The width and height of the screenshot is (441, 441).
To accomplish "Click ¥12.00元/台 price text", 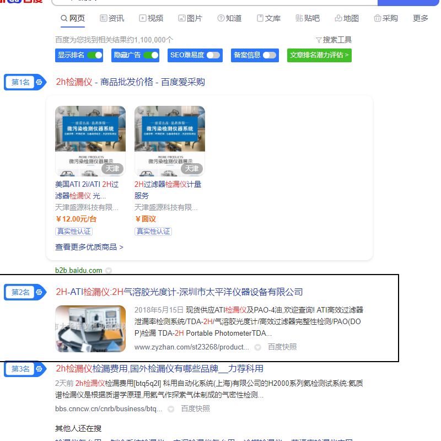I will click(76, 219).
